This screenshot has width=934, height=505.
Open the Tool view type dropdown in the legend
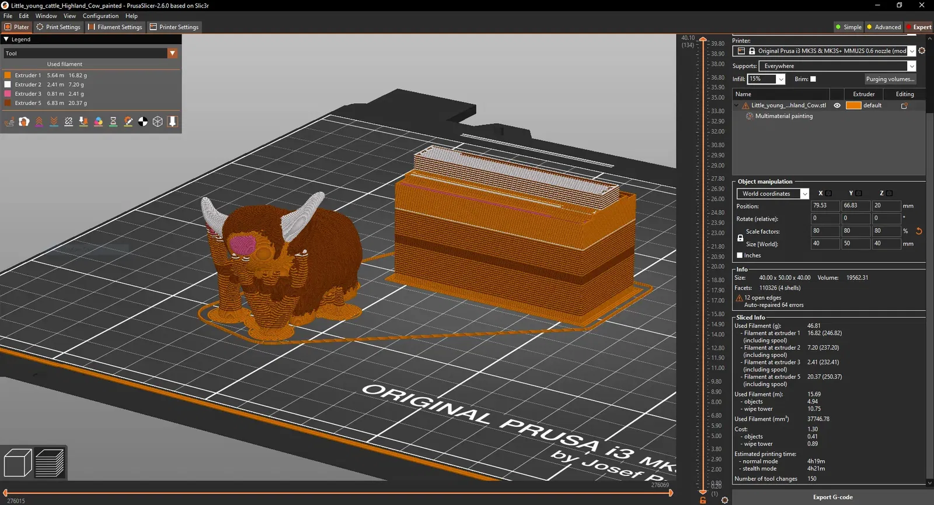[90, 53]
